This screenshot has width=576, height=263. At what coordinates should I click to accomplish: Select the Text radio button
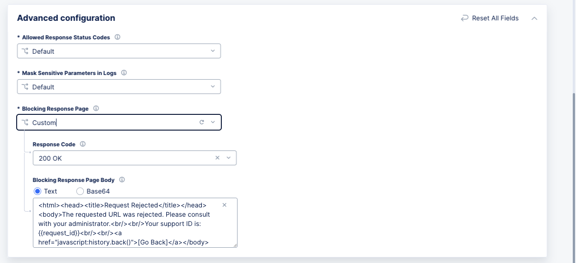tap(38, 191)
